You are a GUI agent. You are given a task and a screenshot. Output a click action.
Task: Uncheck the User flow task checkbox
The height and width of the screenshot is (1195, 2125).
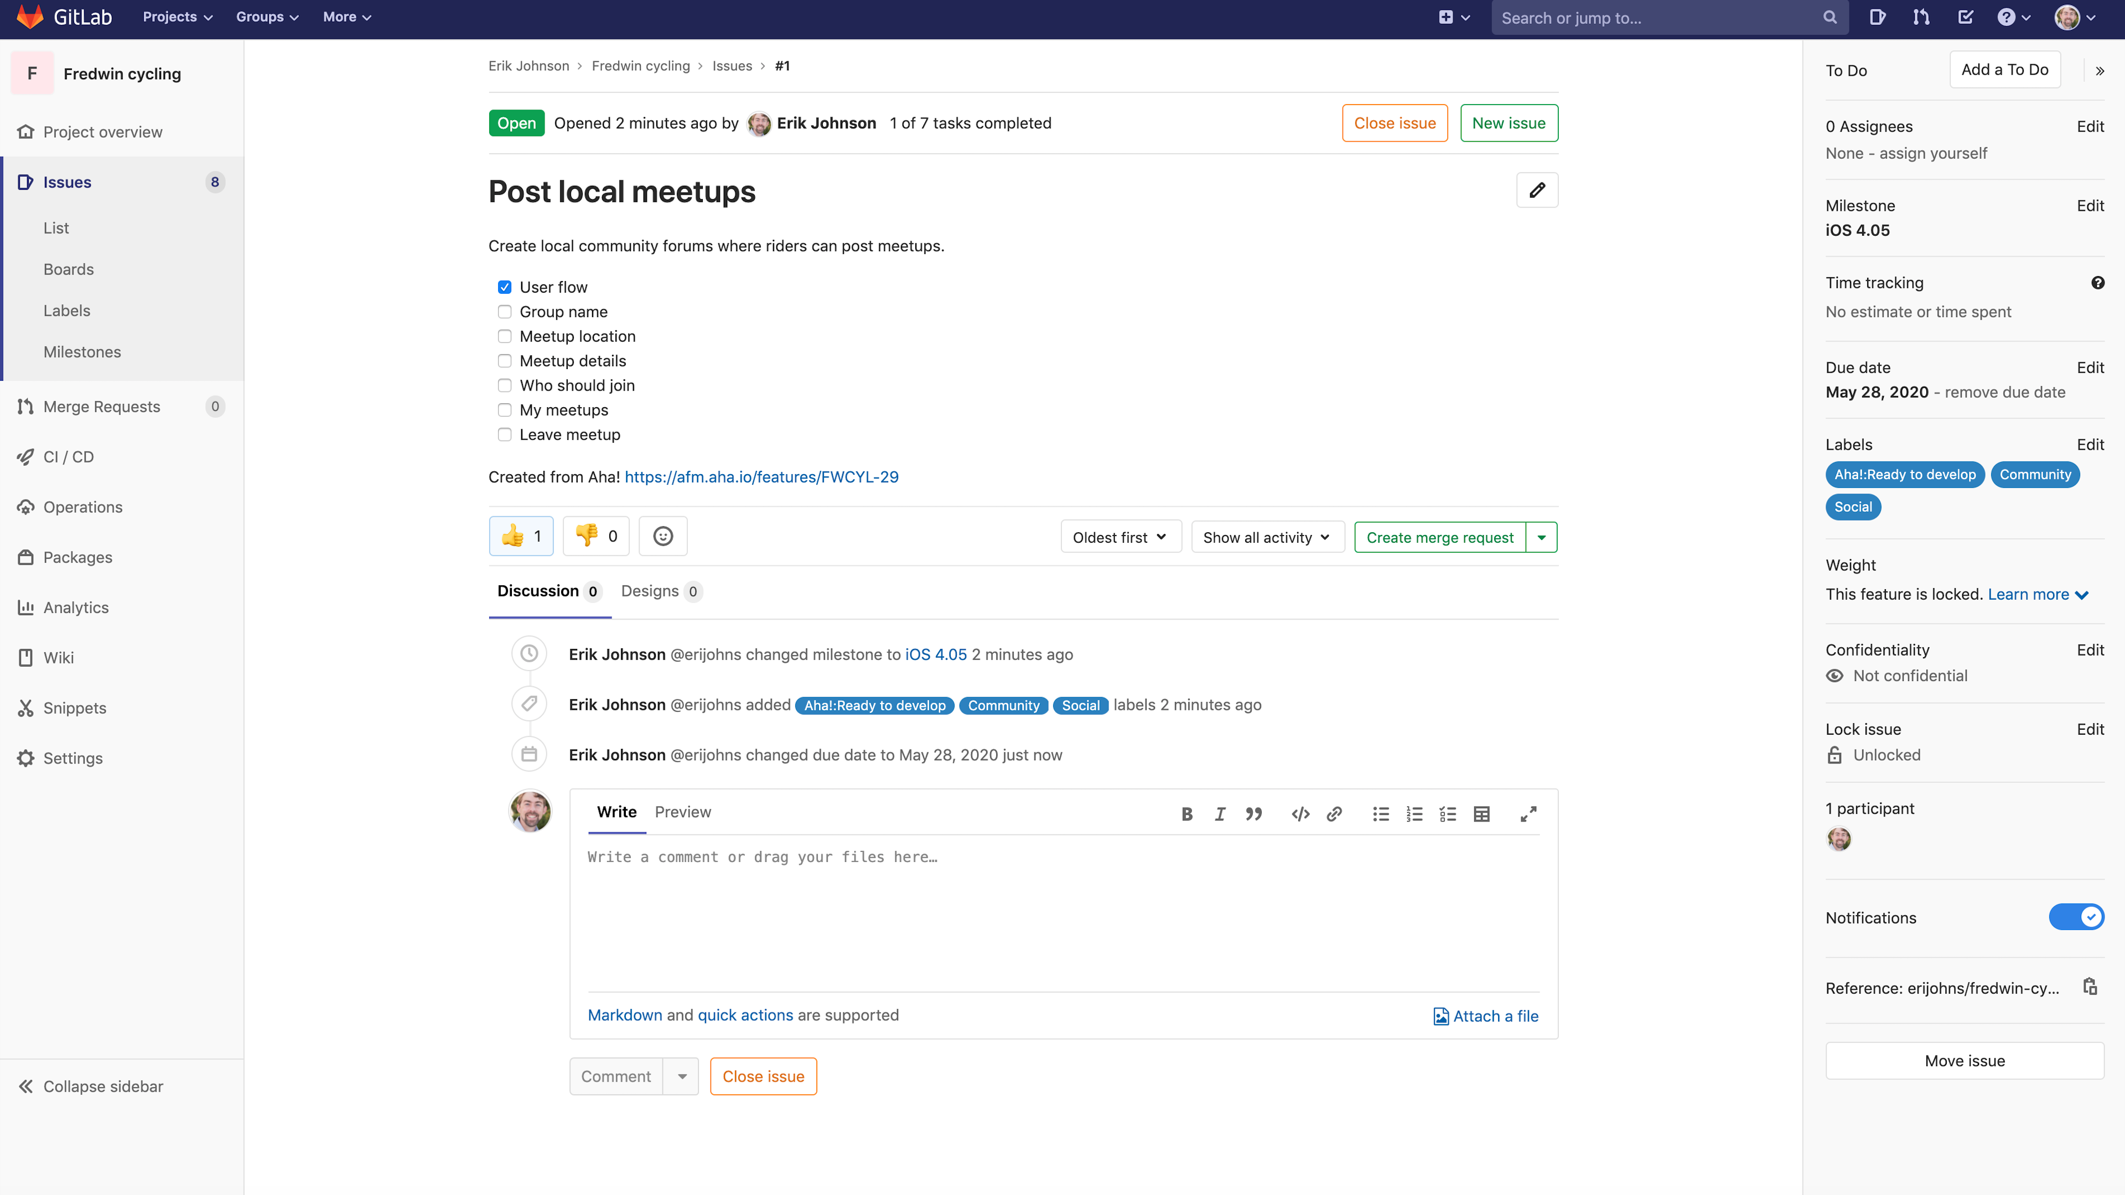(x=504, y=286)
